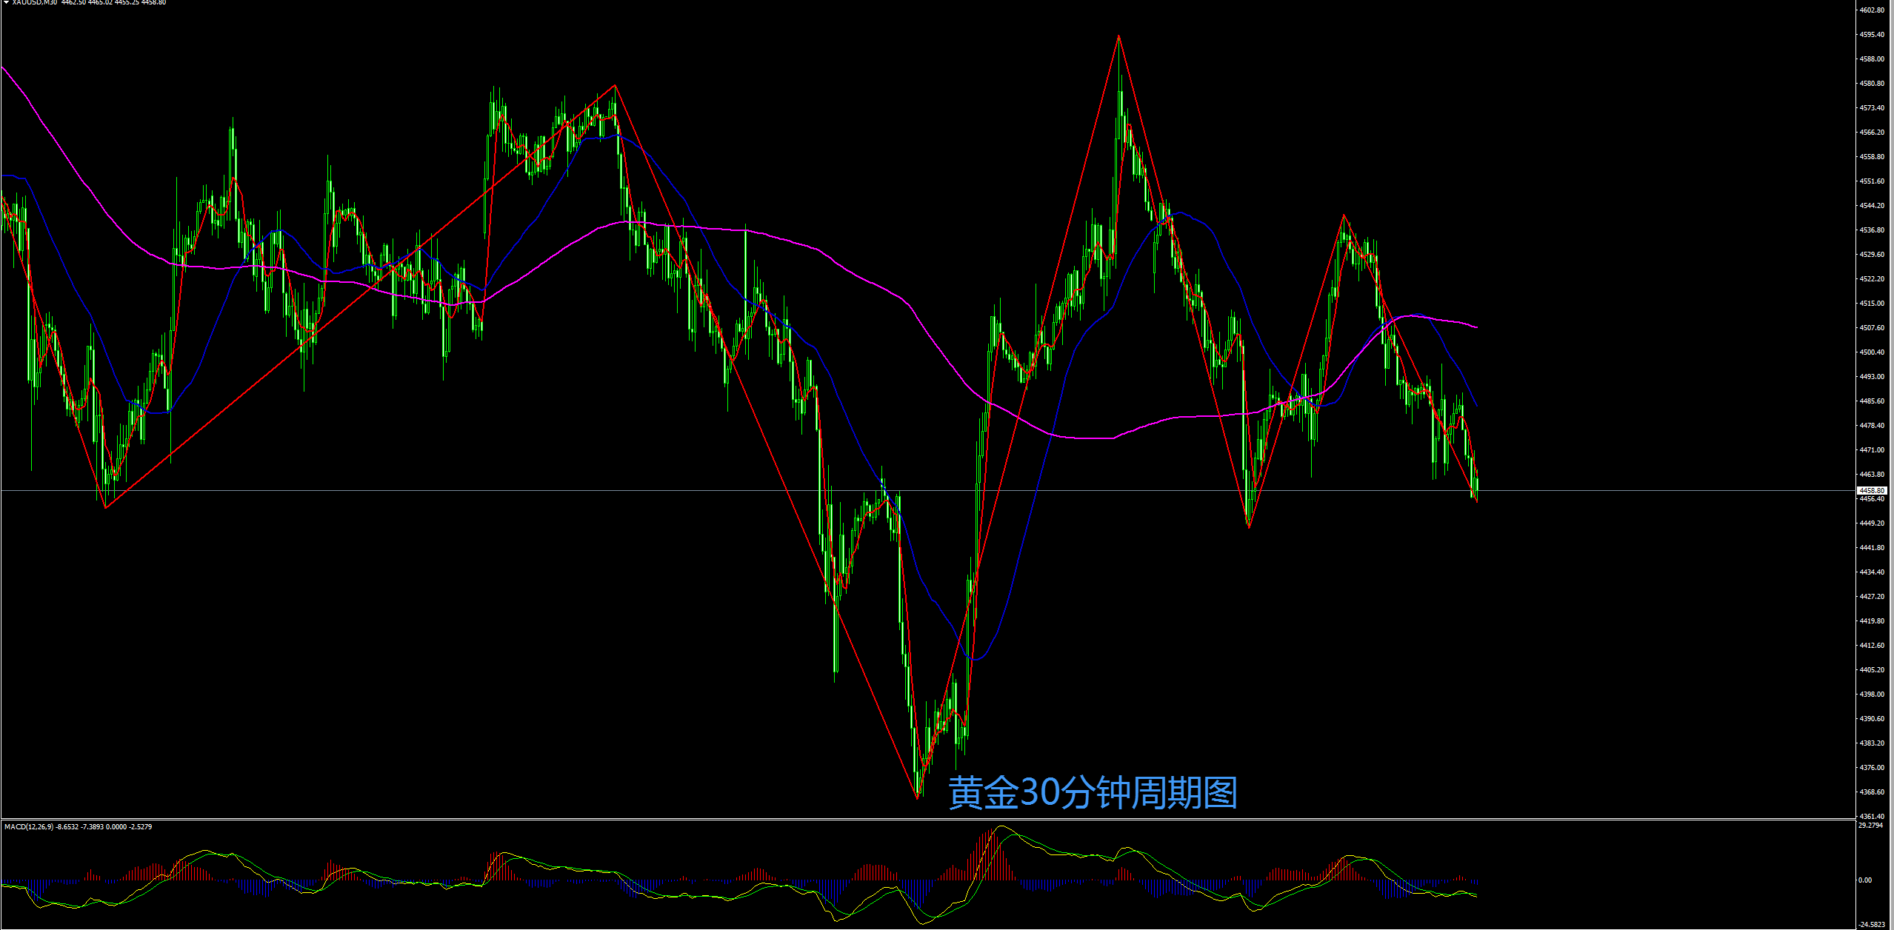Screen dimensions: 1894x930
Task: Click the -24.5823 MACD scale minimum
Action: [1872, 924]
